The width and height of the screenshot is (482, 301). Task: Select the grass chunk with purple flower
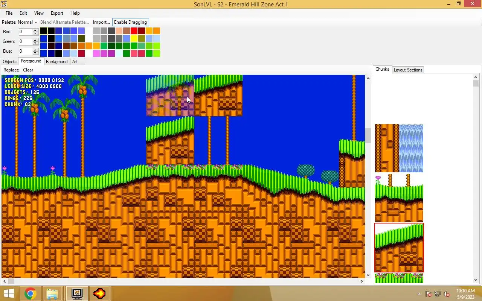pyautogui.click(x=399, y=198)
